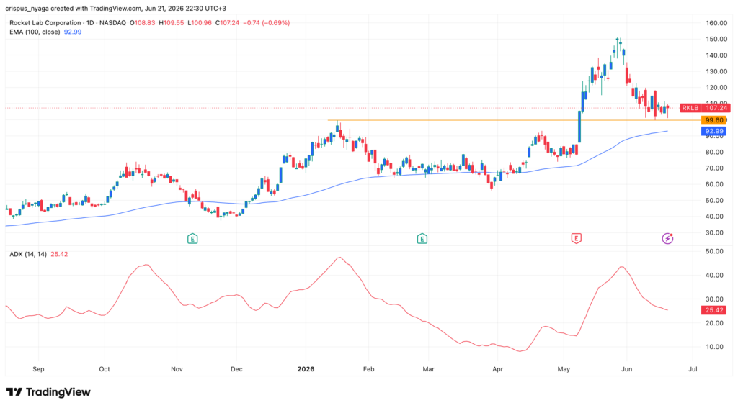The width and height of the screenshot is (738, 408).
Task: Click the Oct label on time axis
Action: [x=105, y=369]
